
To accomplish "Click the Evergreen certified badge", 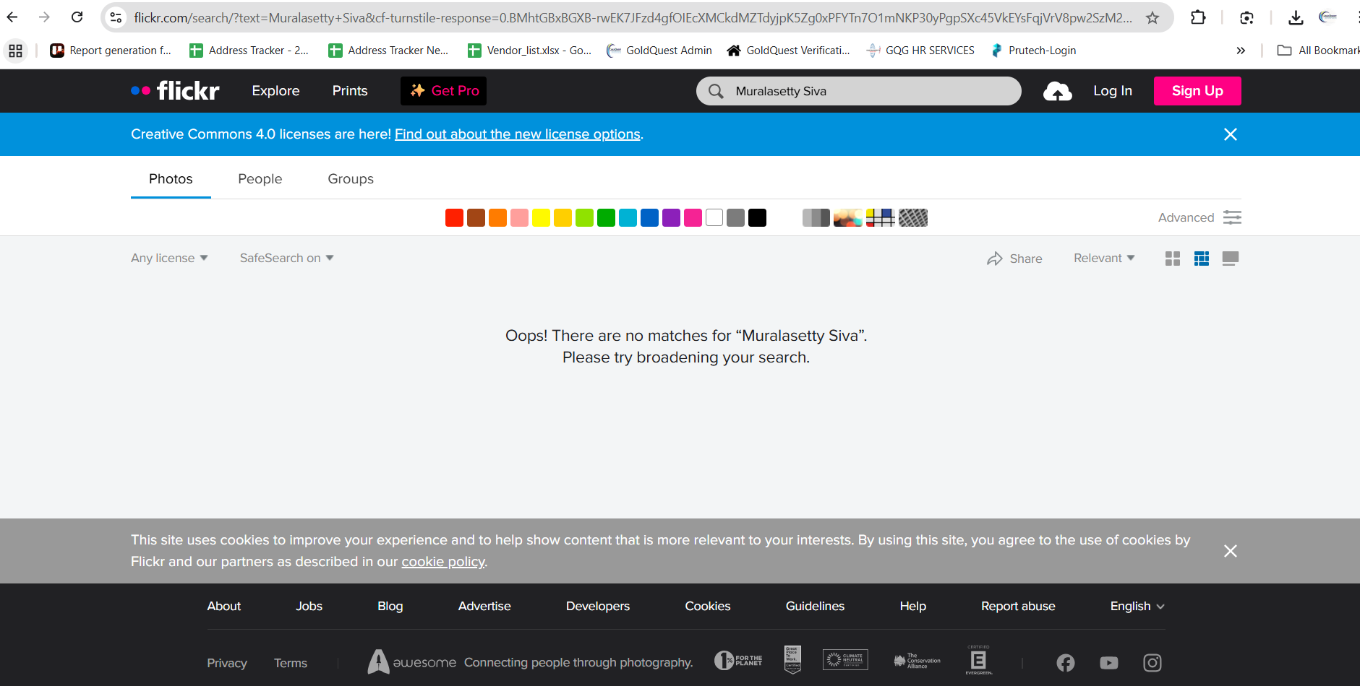I will (x=978, y=660).
